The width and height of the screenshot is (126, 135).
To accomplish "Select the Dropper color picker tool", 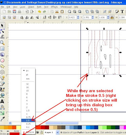I will point(2,119).
